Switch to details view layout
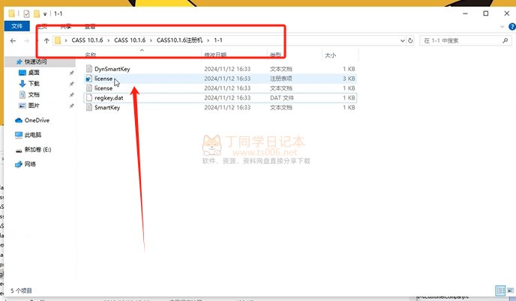516x301 pixels. click(x=500, y=291)
